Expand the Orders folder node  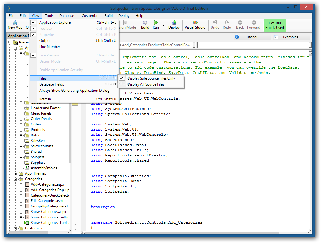click(21, 125)
